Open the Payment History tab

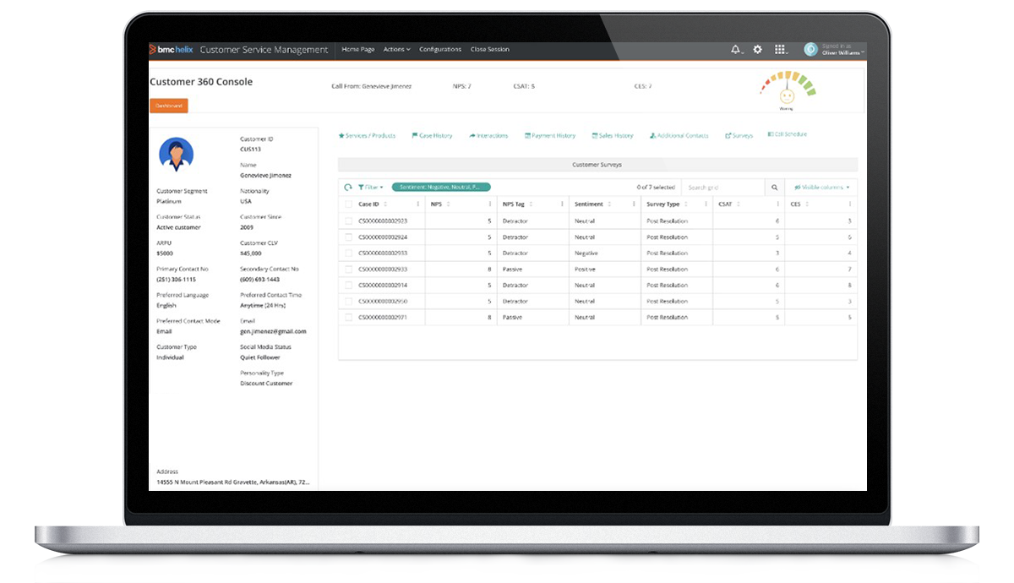(x=550, y=136)
